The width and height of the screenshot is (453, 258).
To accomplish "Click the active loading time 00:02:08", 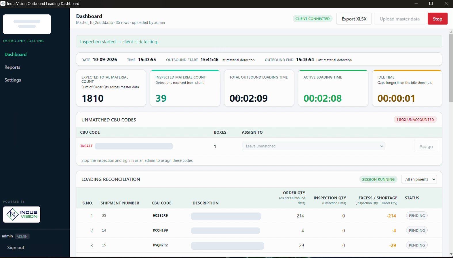I will 323,98.
